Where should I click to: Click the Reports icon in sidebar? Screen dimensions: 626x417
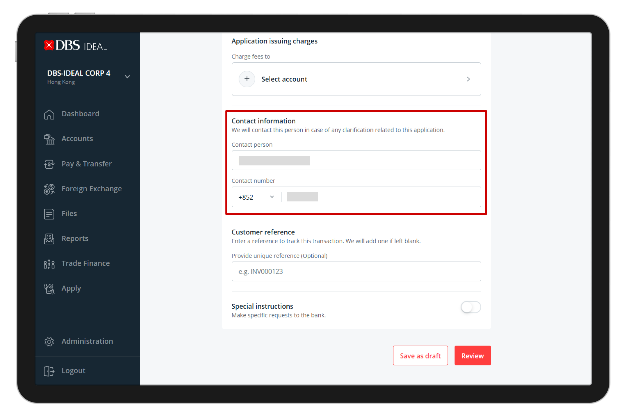pyautogui.click(x=49, y=239)
